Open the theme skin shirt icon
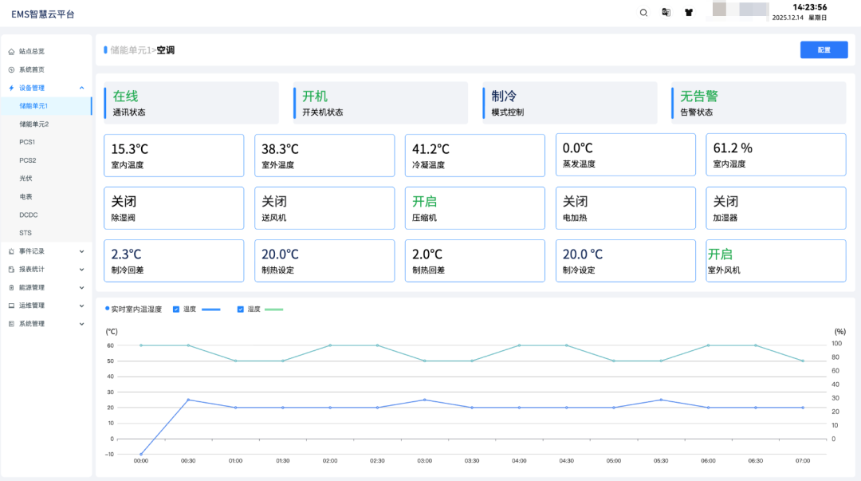Image resolution: width=861 pixels, height=481 pixels. pos(689,12)
